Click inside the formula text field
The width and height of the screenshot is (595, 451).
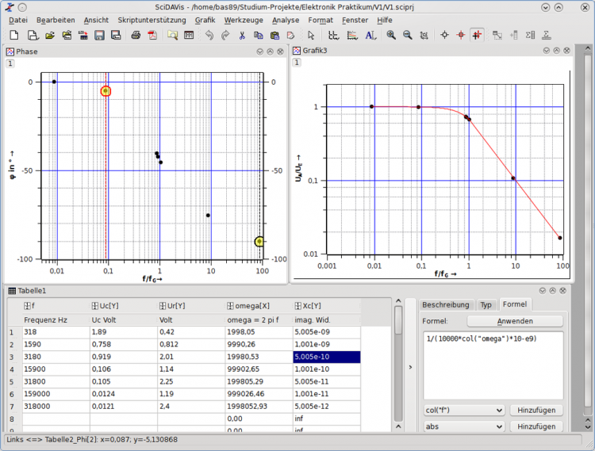[492, 365]
